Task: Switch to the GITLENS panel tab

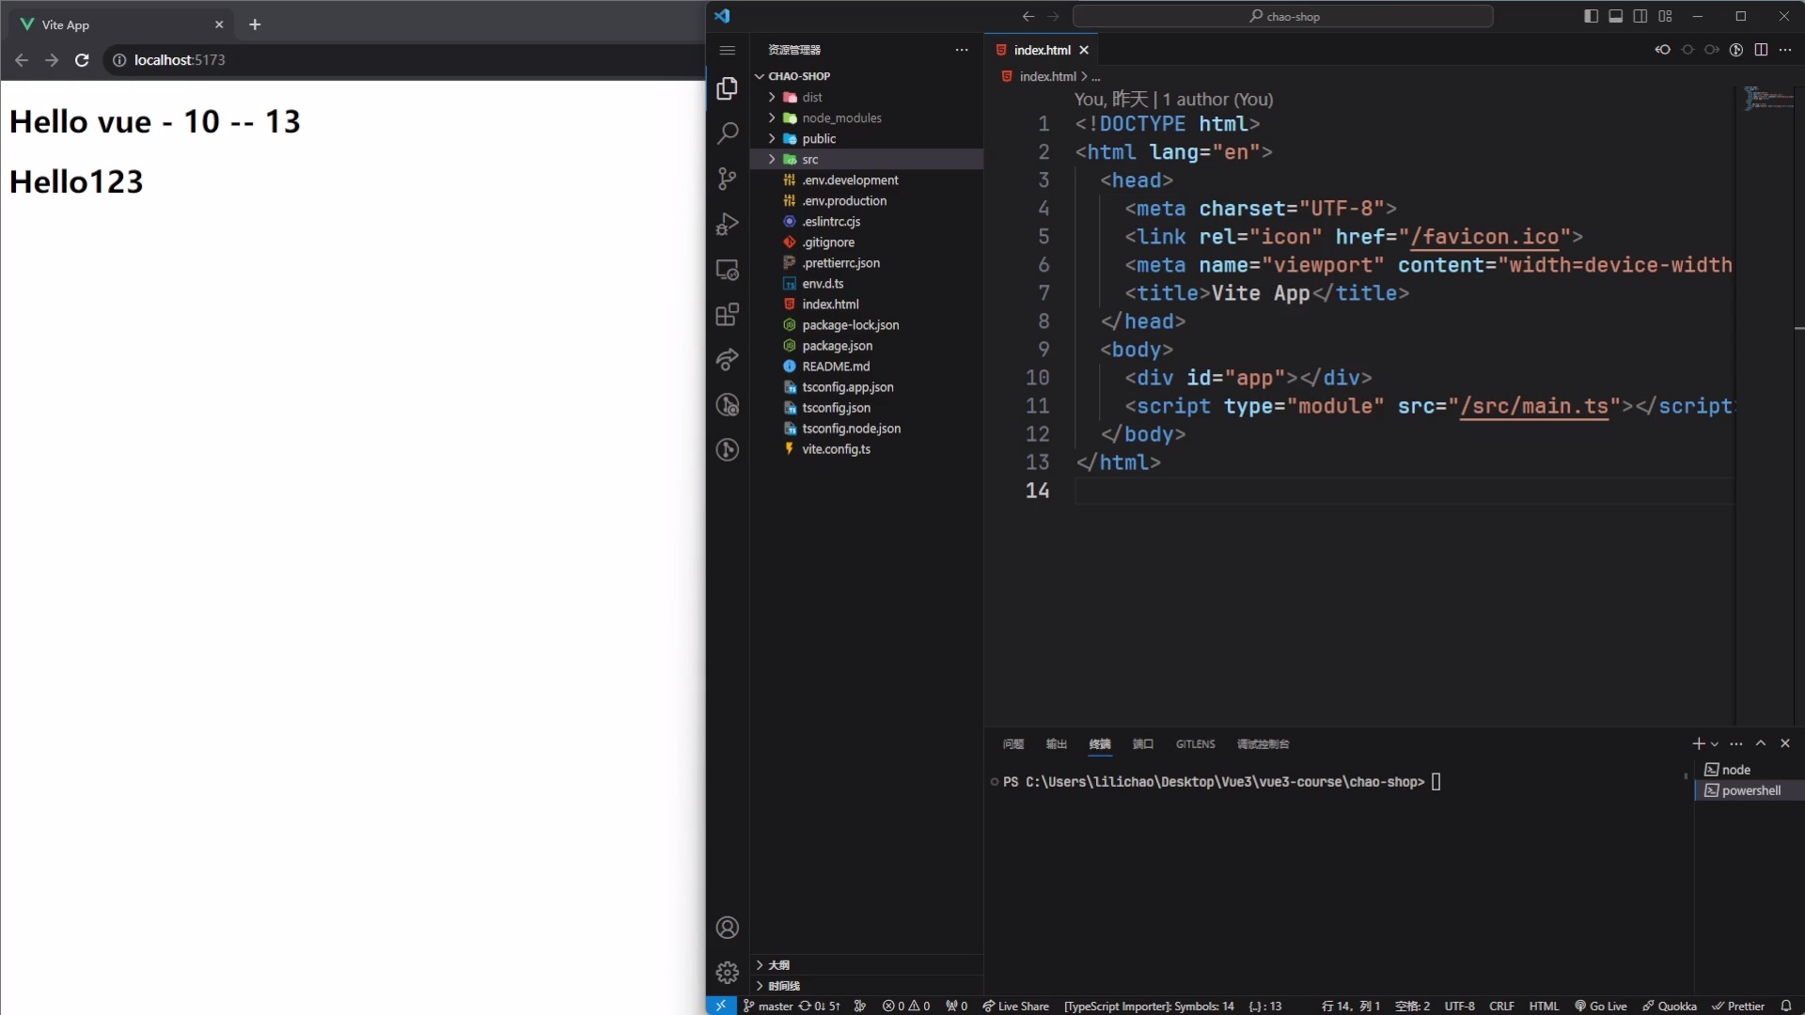Action: coord(1195,744)
